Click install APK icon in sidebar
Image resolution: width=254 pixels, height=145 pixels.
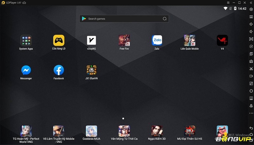coord(251,61)
